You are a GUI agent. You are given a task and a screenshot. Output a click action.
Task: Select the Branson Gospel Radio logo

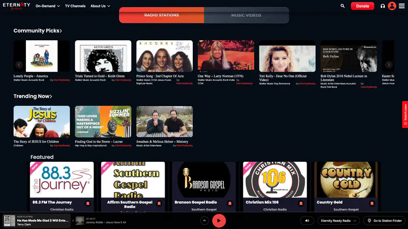(x=203, y=180)
